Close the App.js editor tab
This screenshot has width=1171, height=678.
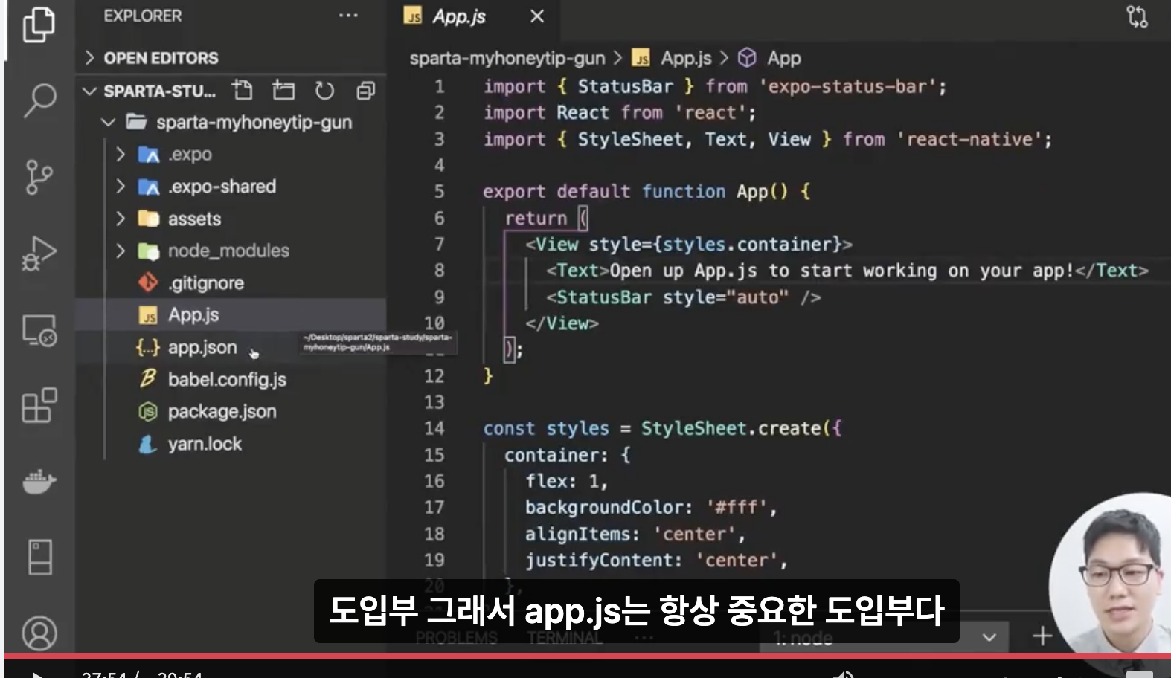coord(536,16)
